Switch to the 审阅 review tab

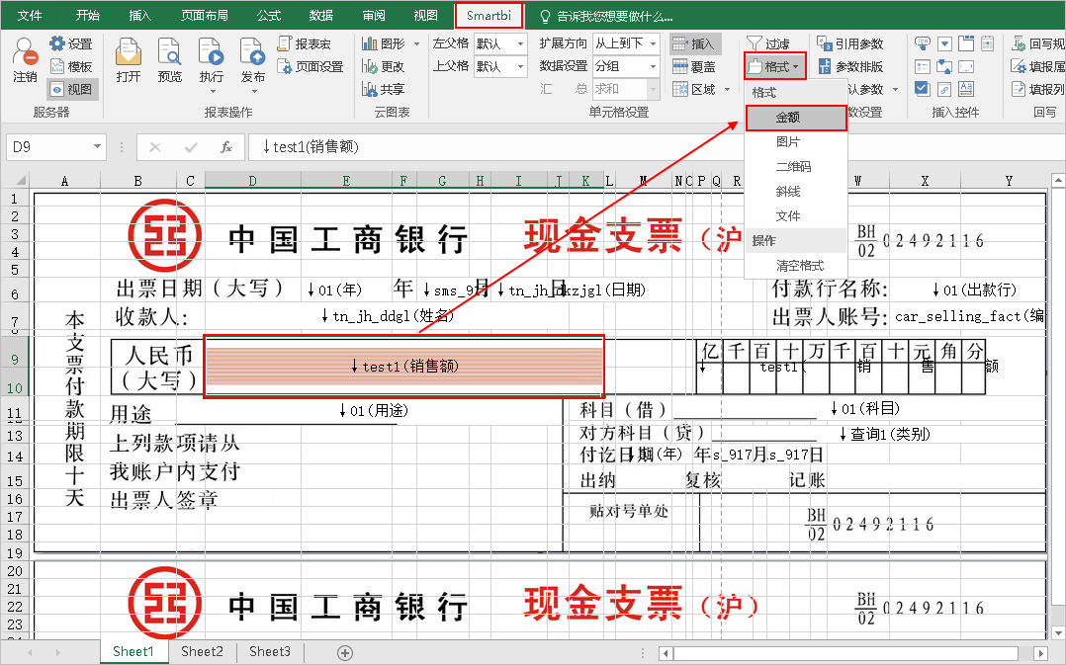(x=373, y=15)
